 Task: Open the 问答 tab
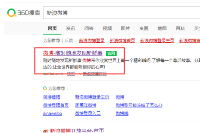click(89, 28)
